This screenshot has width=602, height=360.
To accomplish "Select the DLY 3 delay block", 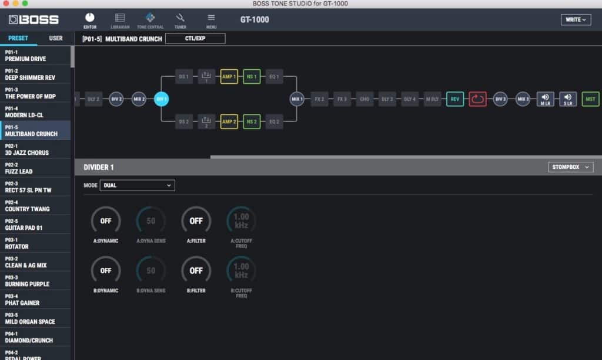I will 387,99.
